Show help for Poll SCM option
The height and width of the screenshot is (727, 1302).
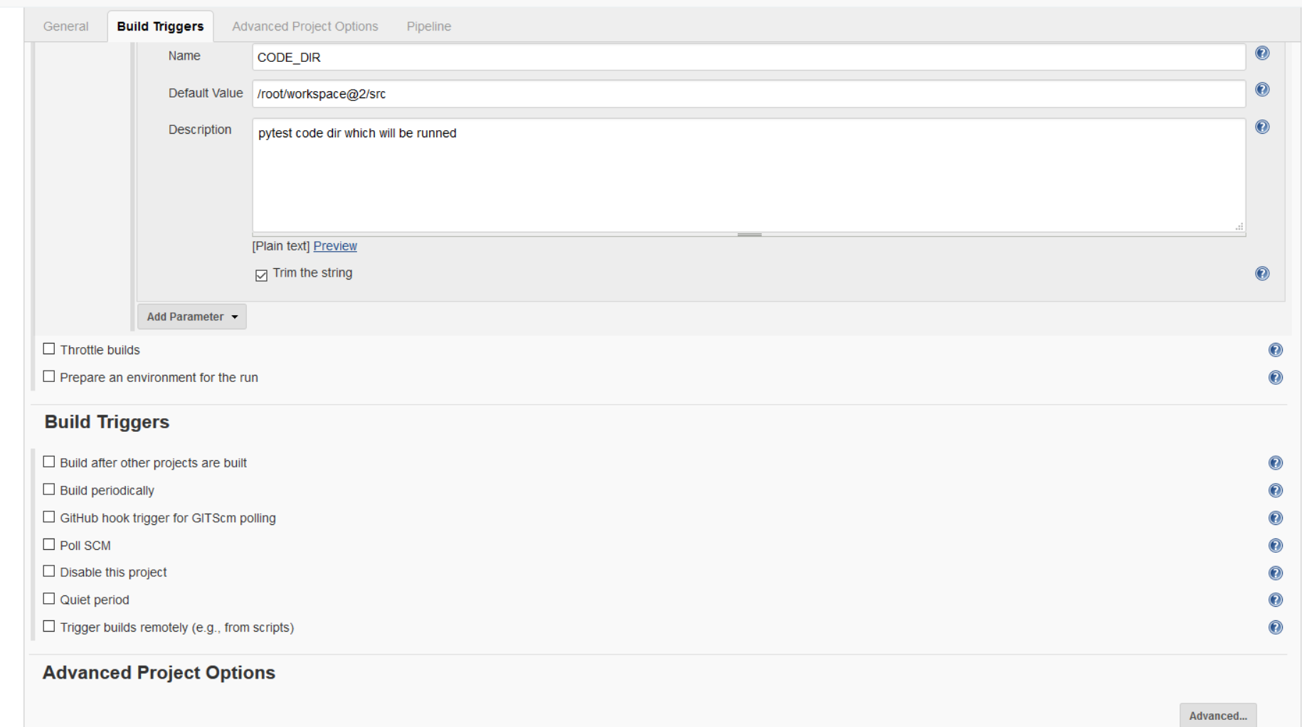pyautogui.click(x=1275, y=546)
